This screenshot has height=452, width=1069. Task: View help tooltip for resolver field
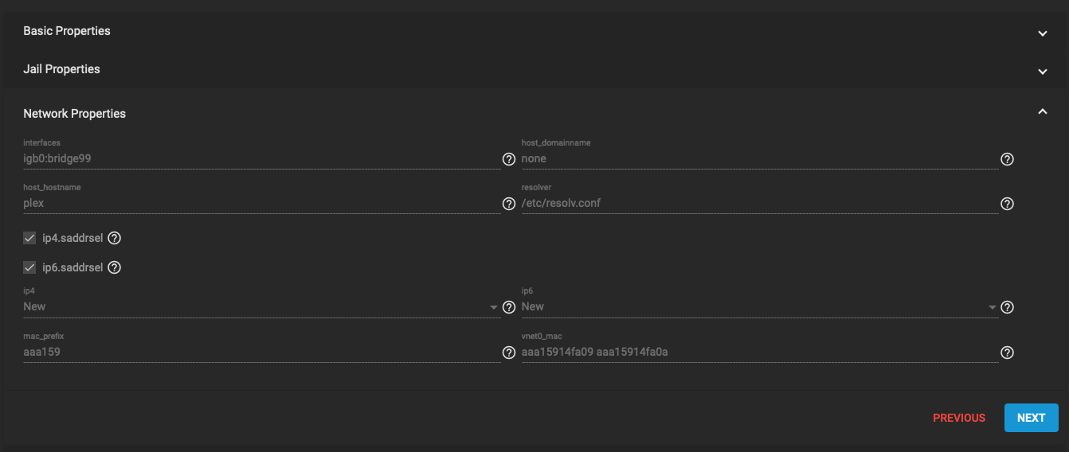point(1007,204)
